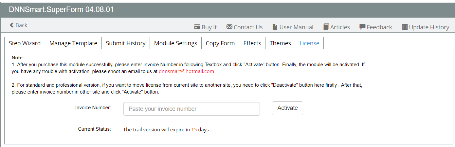Image resolution: width=455 pixels, height=147 pixels.
Task: Open the Update History link
Action: 426,27
